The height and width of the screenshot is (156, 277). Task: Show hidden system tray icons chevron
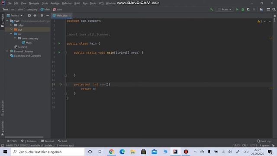195,152
